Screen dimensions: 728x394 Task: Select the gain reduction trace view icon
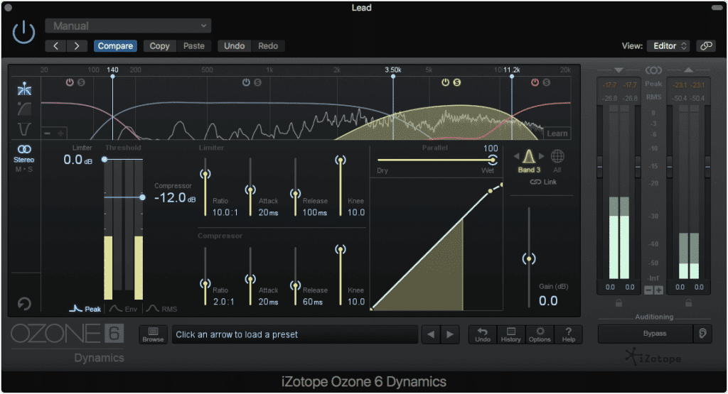(24, 109)
